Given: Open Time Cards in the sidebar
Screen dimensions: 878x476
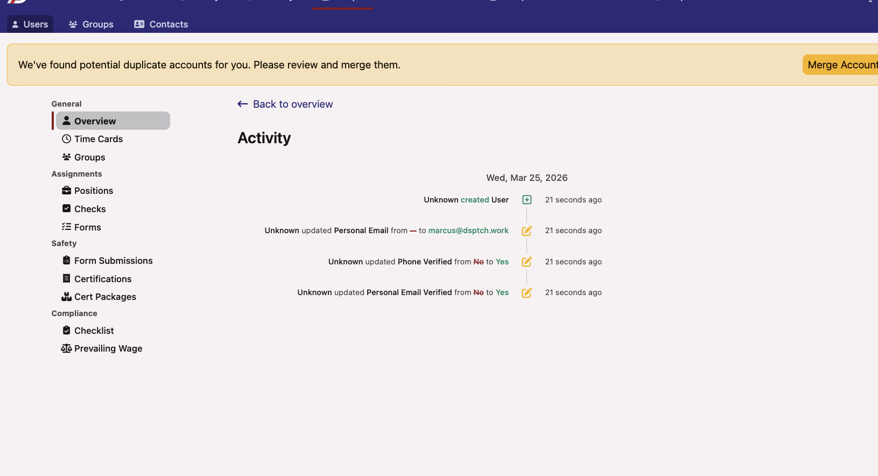Looking at the screenshot, I should point(93,139).
